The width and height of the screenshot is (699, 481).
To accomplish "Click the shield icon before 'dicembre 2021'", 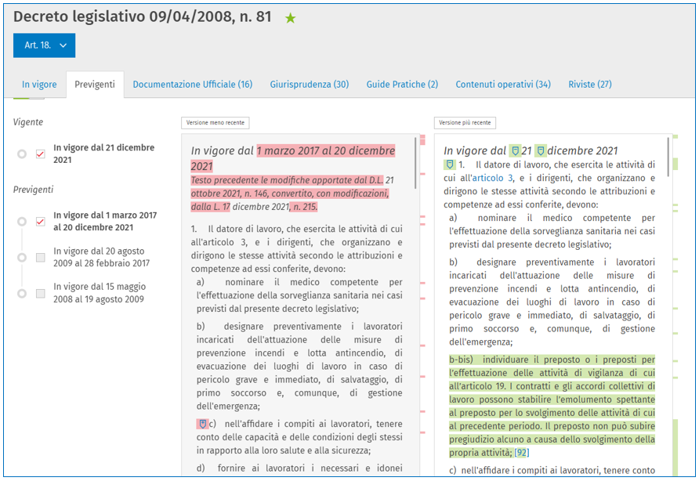I will click(x=540, y=151).
